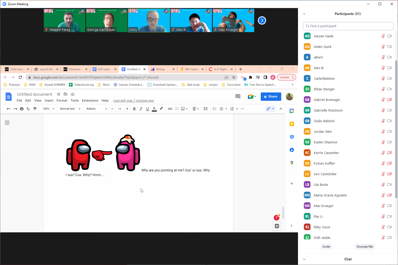Screen dimensions: 398x265
Task: Show next video thumbnails with arrow
Action: [x=262, y=20]
